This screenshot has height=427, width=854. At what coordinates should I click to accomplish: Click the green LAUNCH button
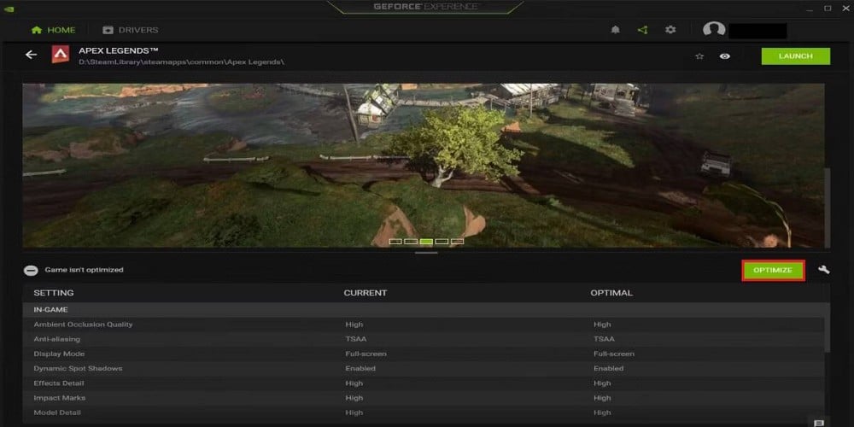[x=796, y=56]
